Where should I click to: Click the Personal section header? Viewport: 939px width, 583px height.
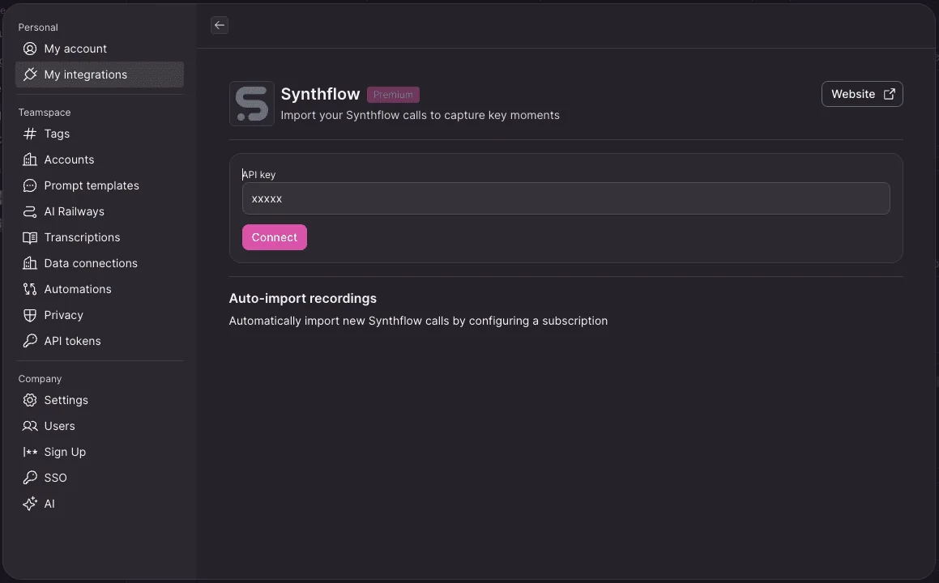pos(38,27)
